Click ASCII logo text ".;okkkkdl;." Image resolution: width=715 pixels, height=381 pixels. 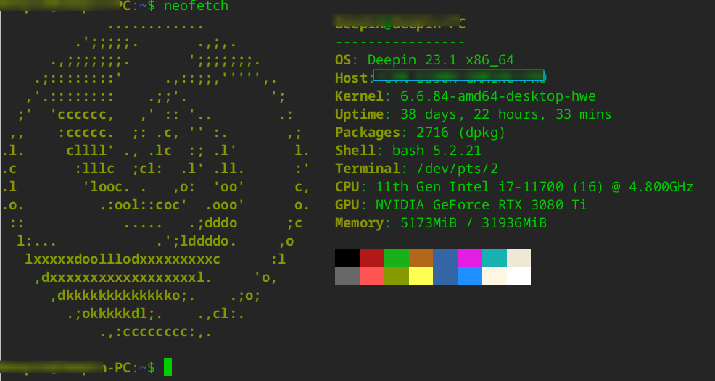pyautogui.click(x=115, y=314)
